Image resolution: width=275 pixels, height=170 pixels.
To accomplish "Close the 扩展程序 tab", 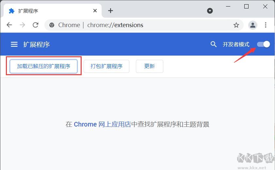I will [x=95, y=11].
